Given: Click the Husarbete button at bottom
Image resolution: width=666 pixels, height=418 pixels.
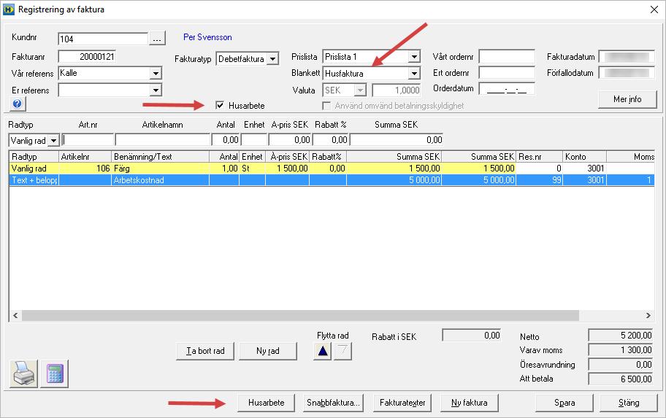Looking at the screenshot, I should tap(267, 403).
